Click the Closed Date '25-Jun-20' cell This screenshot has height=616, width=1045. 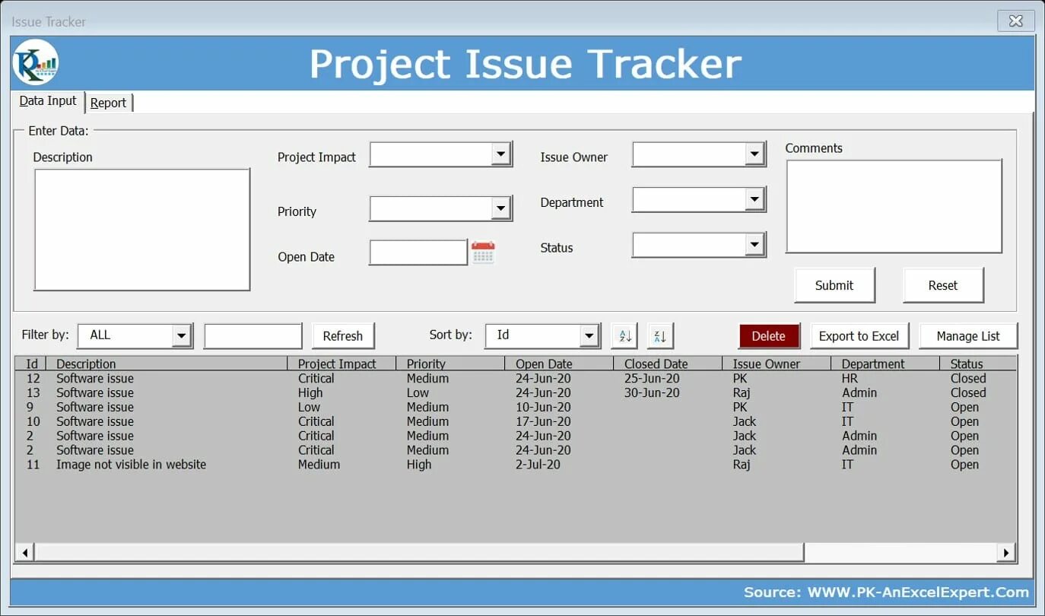tap(652, 378)
